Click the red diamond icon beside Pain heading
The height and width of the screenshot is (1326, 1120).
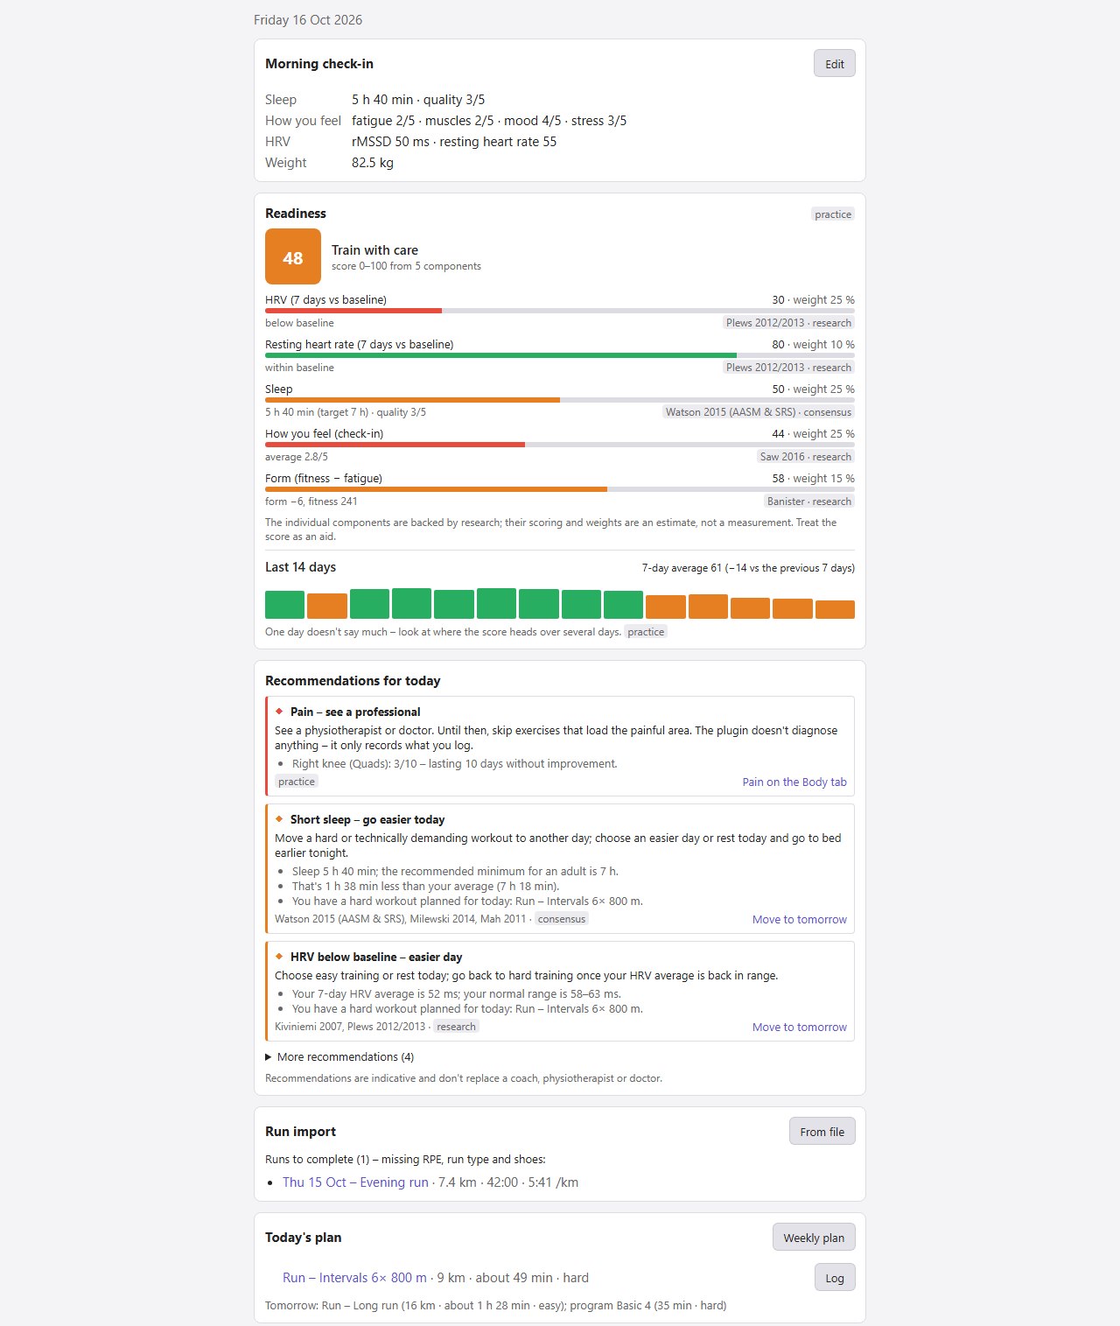pyautogui.click(x=279, y=712)
